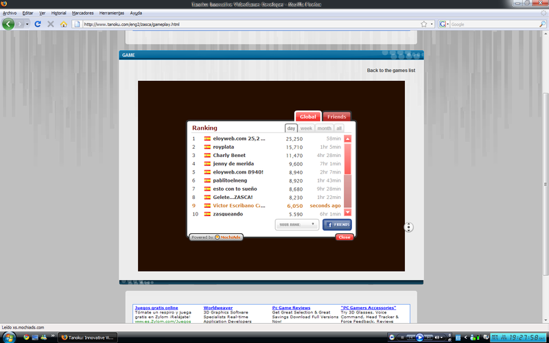Screen dimensions: 549x343
Task: Select the 'month' ranking period filter
Action: tap(324, 128)
